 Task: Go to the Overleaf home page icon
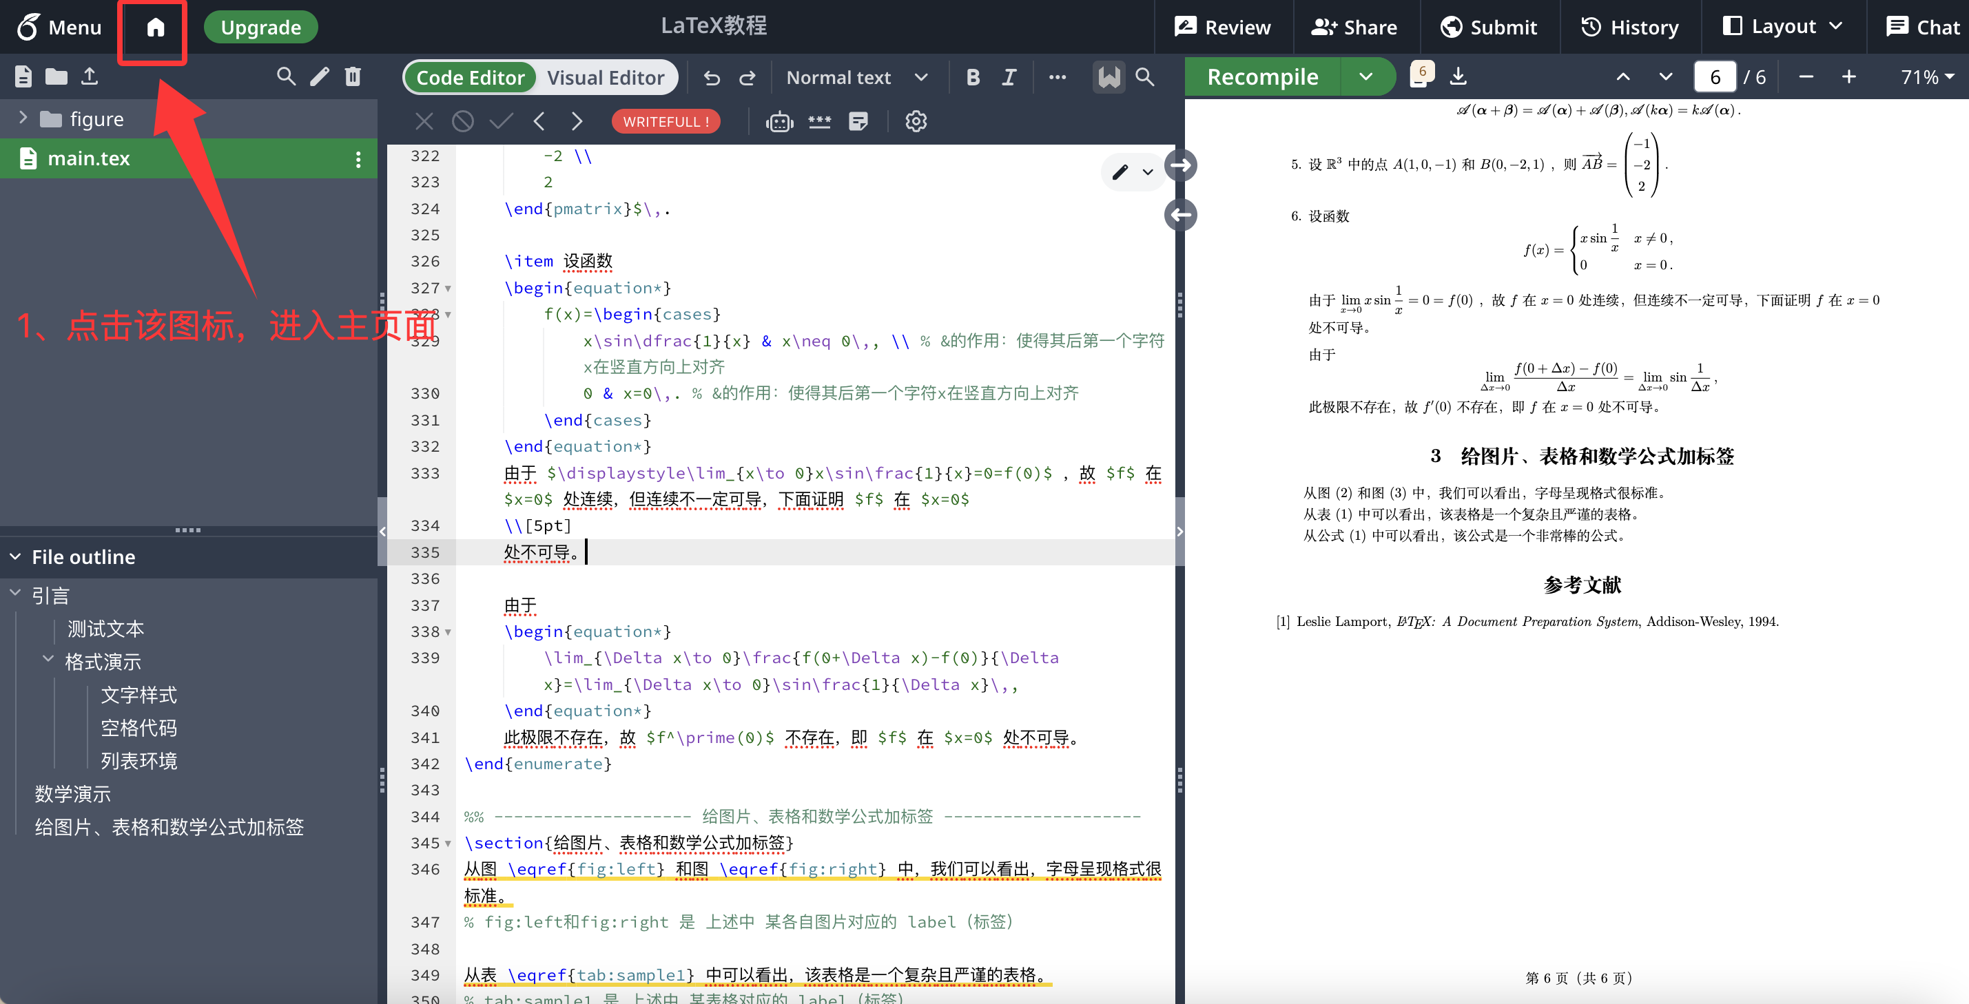[155, 28]
